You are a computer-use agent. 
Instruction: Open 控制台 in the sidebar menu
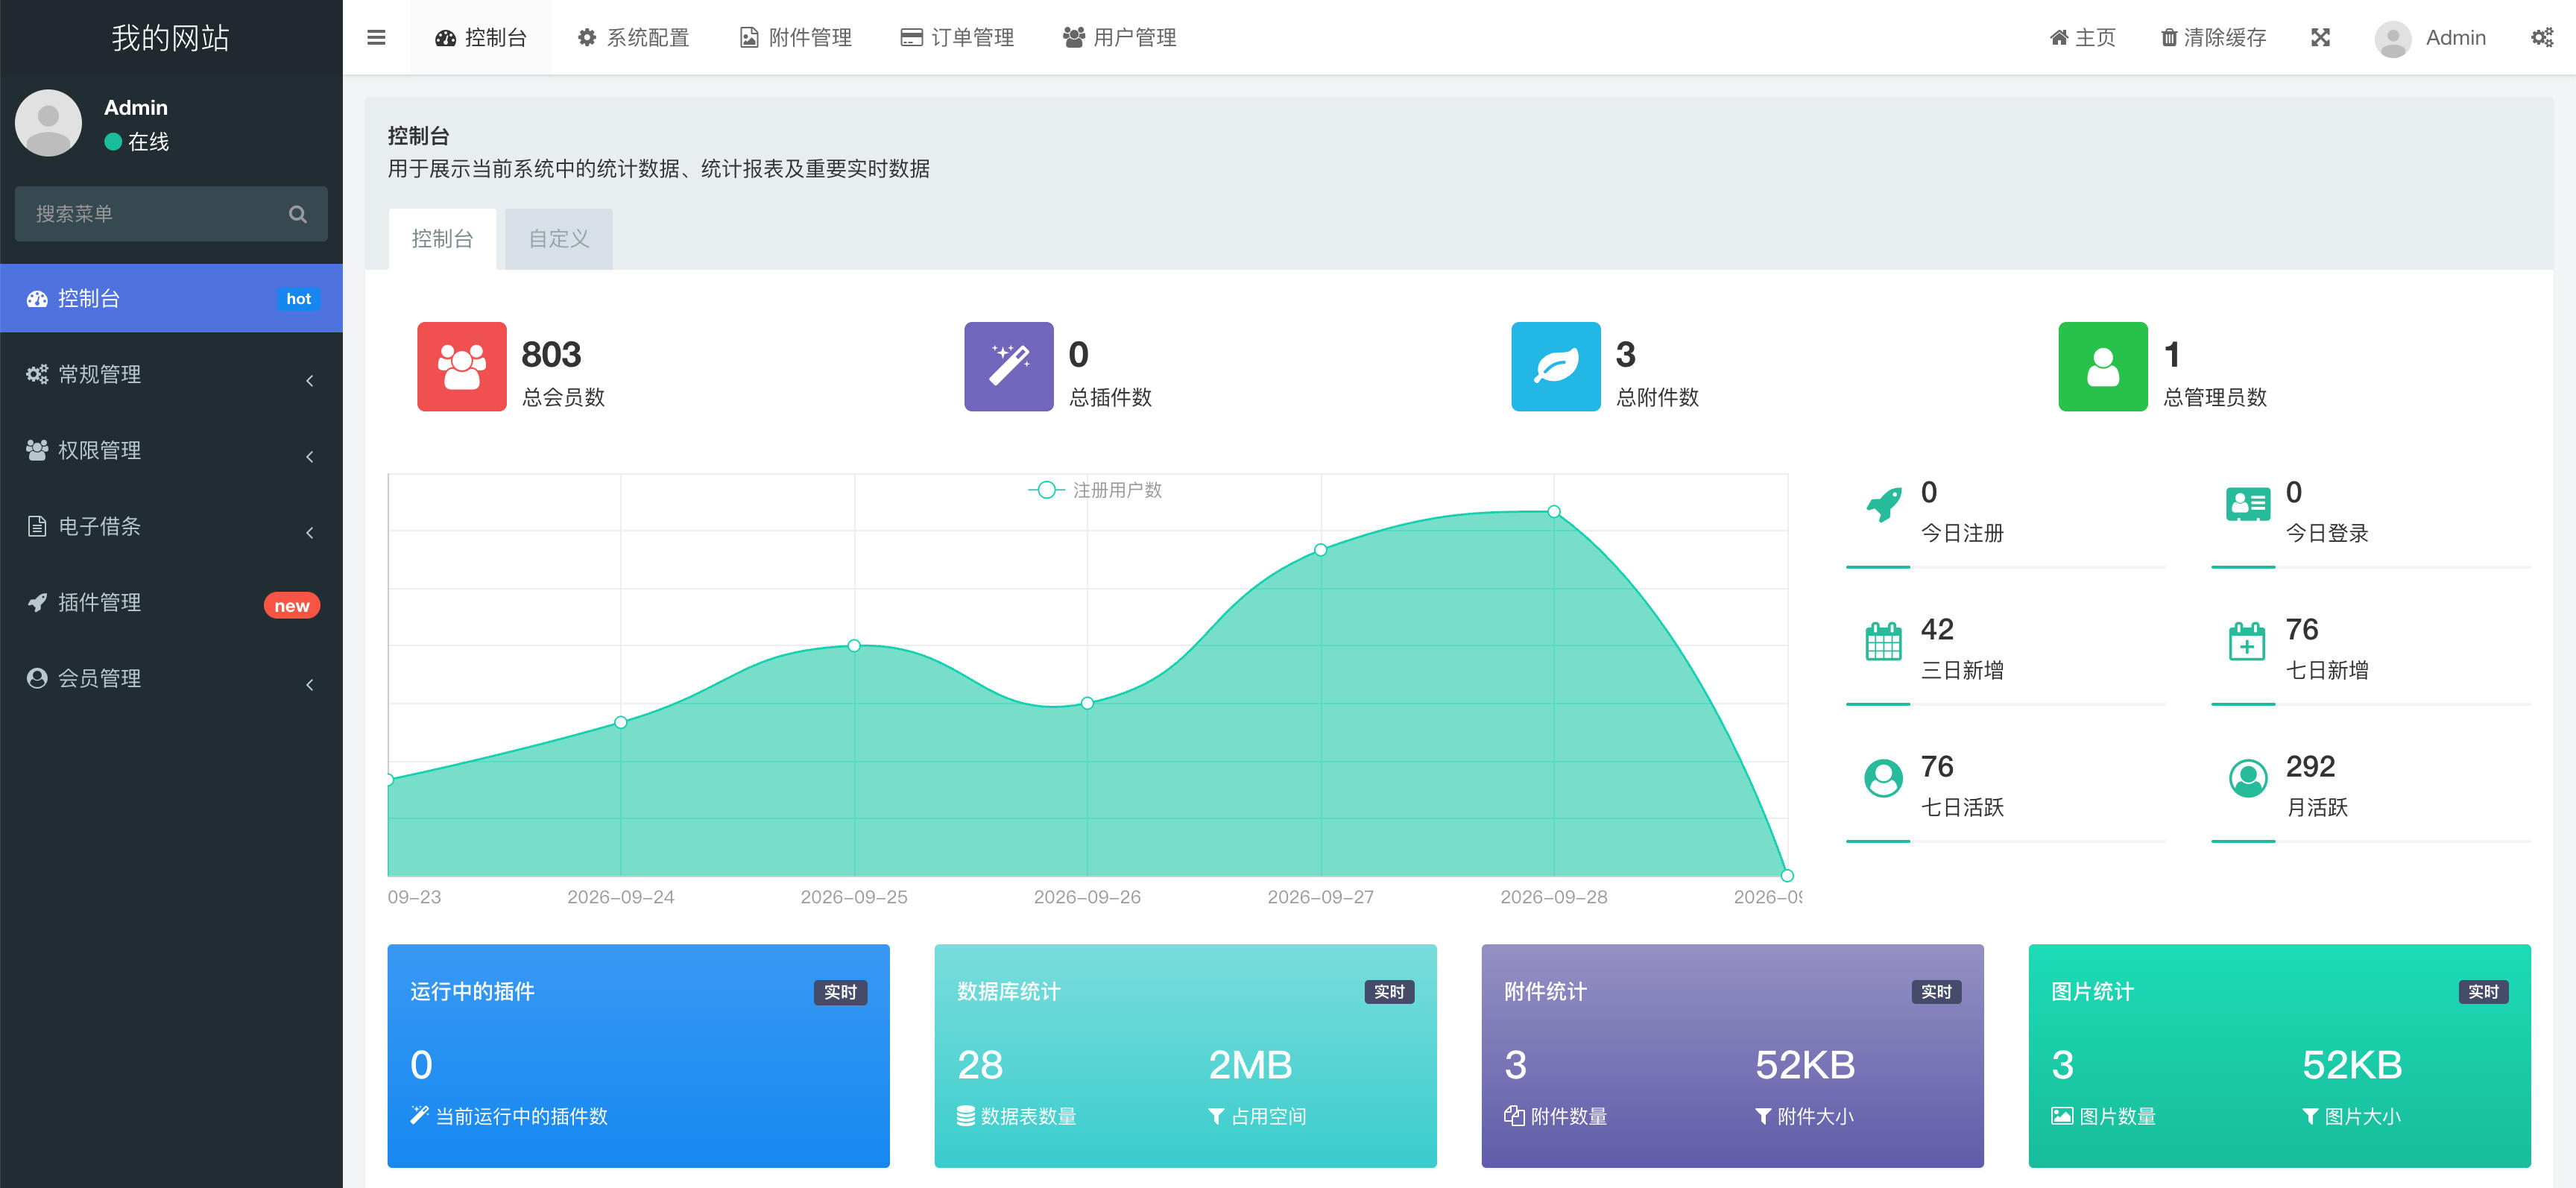(171, 298)
